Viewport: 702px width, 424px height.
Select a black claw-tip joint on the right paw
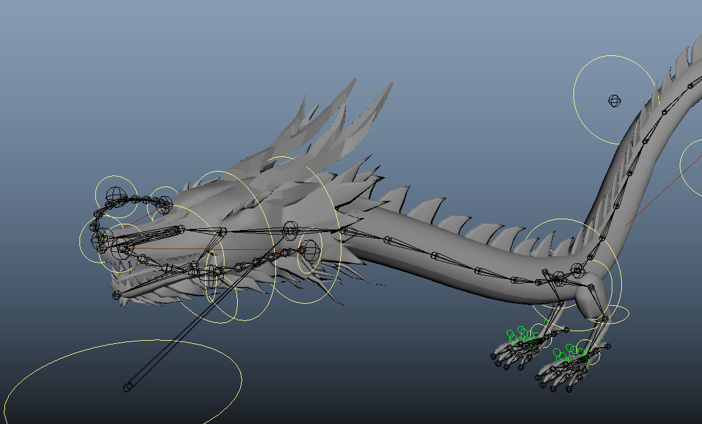568,388
